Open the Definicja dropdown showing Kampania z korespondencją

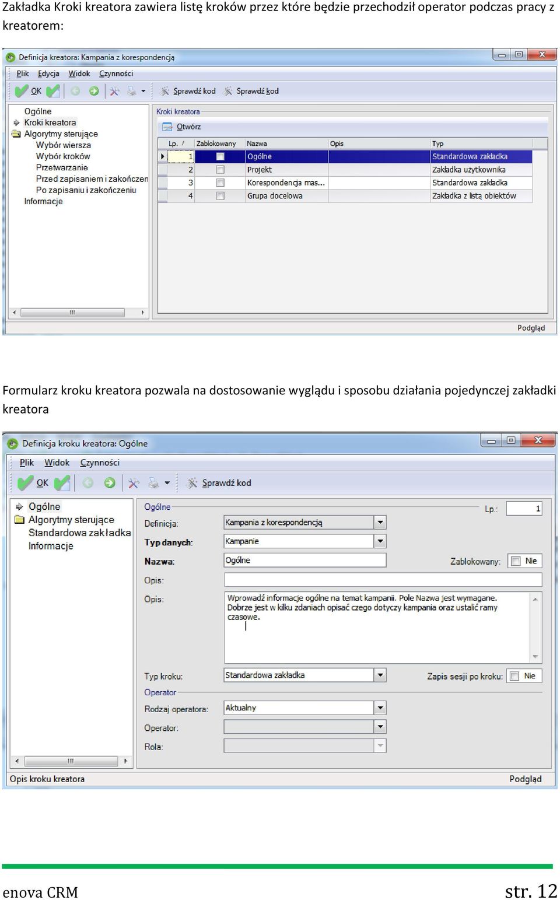(x=380, y=523)
